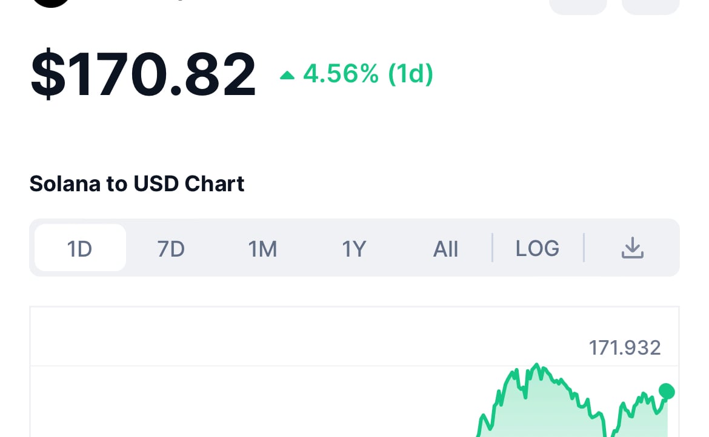The height and width of the screenshot is (437, 709).
Task: Click the green price-up triangle icon
Action: coord(287,76)
